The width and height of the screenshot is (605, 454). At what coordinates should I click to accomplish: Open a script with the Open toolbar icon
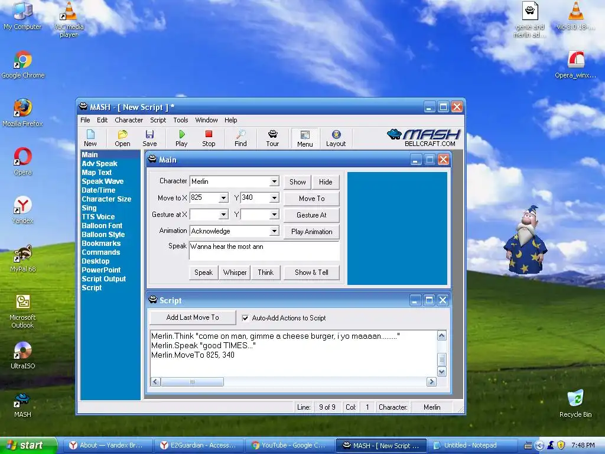tap(122, 138)
